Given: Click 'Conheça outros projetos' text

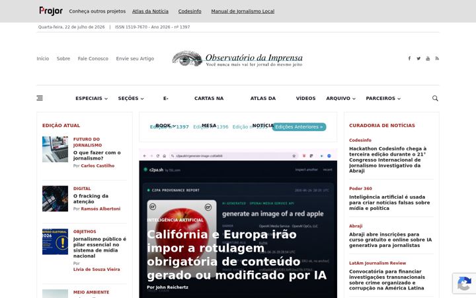Looking at the screenshot, I should point(97,11).
